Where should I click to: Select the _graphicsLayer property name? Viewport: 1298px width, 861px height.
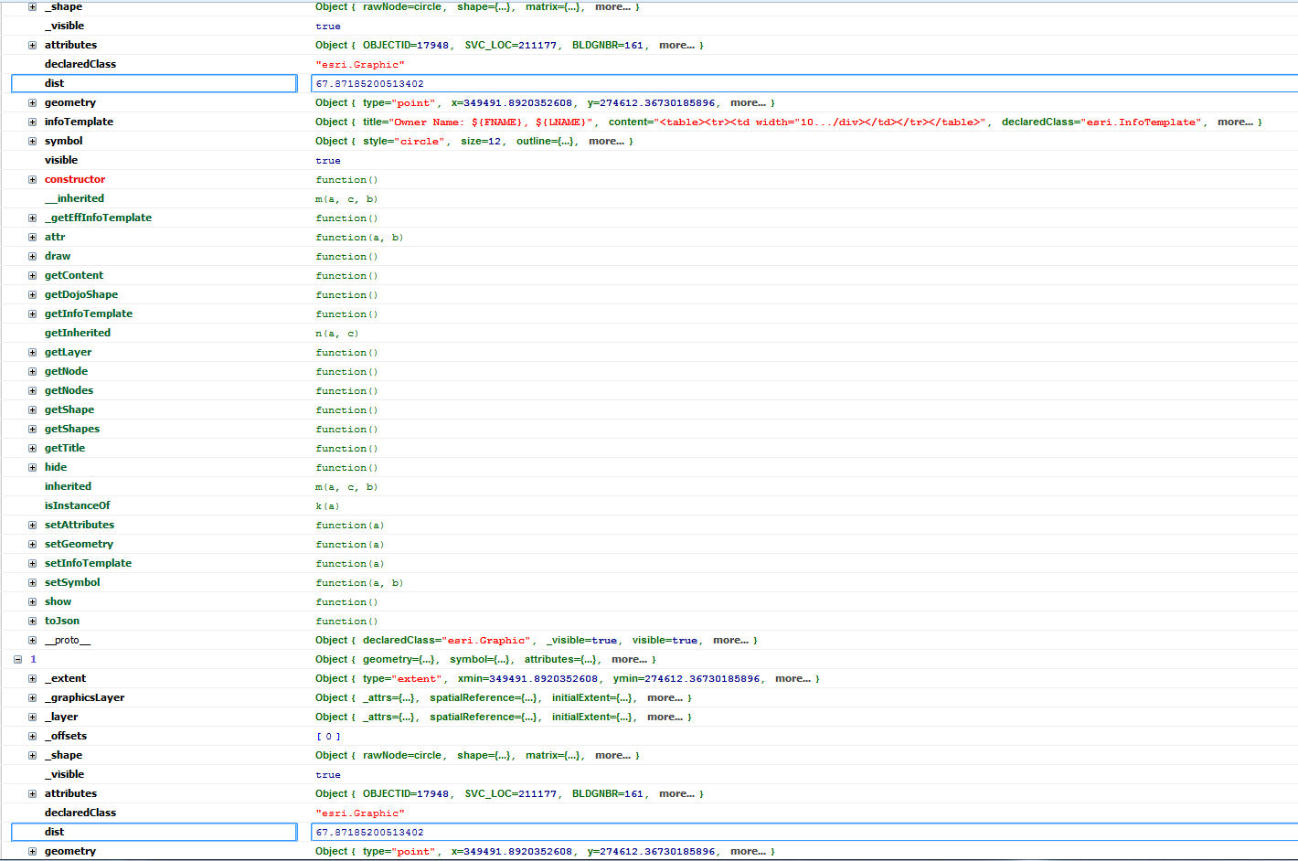pos(84,697)
